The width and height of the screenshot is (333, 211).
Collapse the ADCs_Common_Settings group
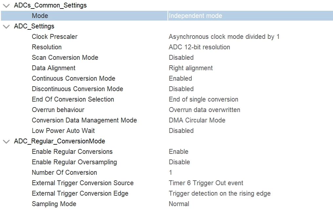click(x=6, y=6)
